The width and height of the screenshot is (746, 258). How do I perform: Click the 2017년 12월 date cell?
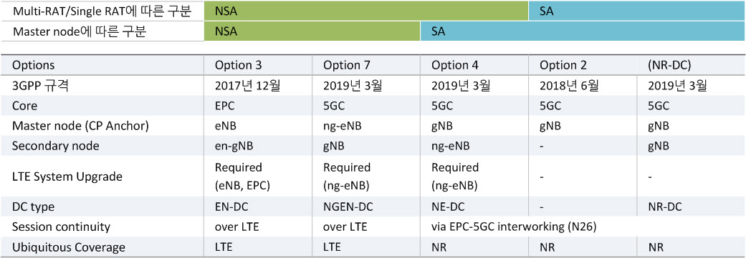point(248,86)
